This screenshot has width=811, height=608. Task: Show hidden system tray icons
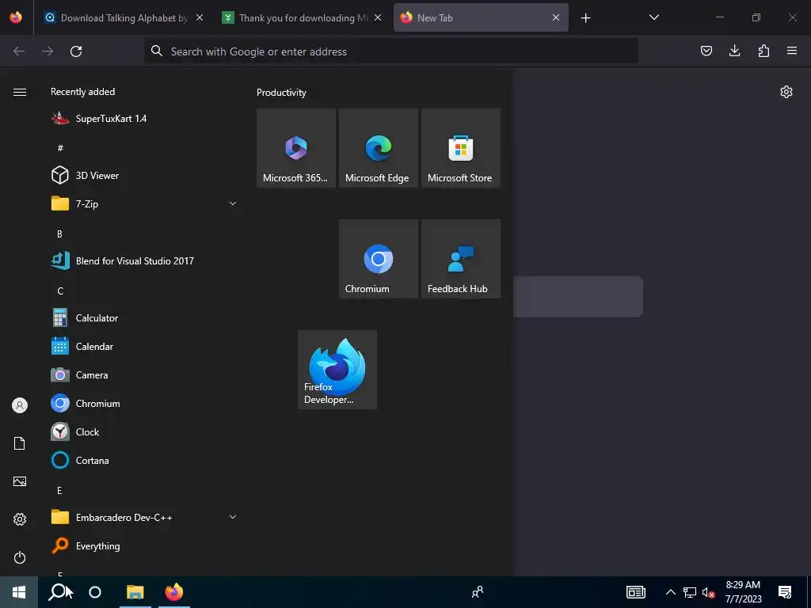point(670,592)
